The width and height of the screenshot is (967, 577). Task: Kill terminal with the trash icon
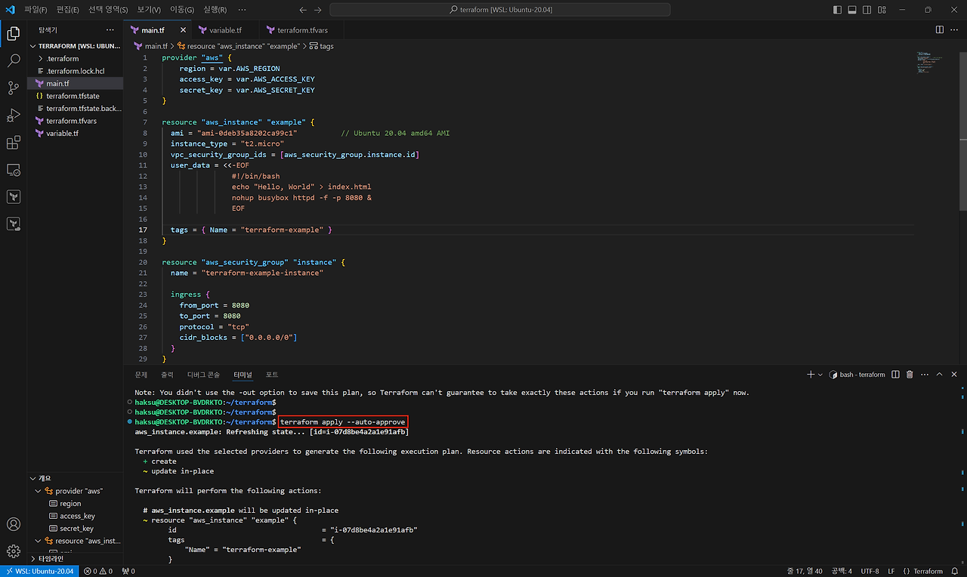(910, 375)
